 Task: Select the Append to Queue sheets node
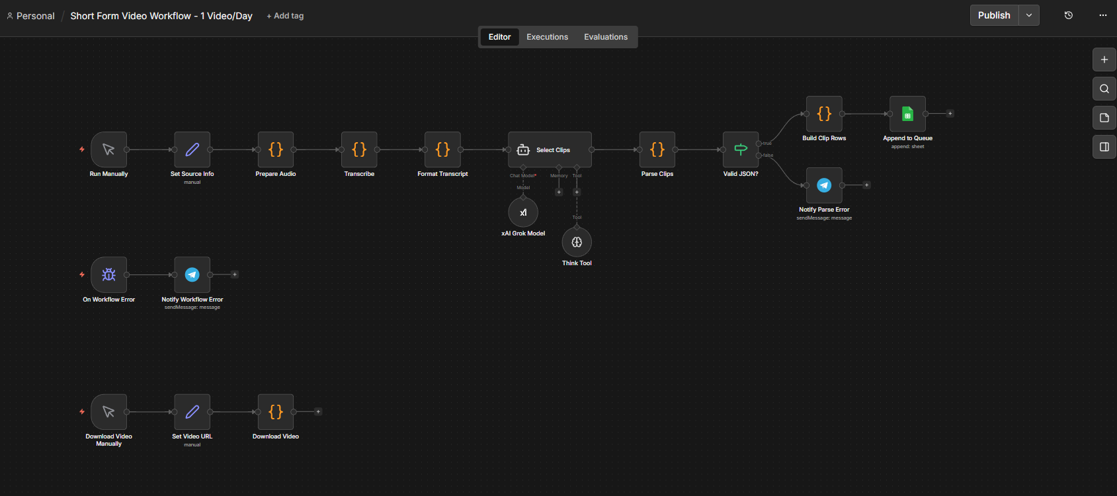[x=907, y=114]
